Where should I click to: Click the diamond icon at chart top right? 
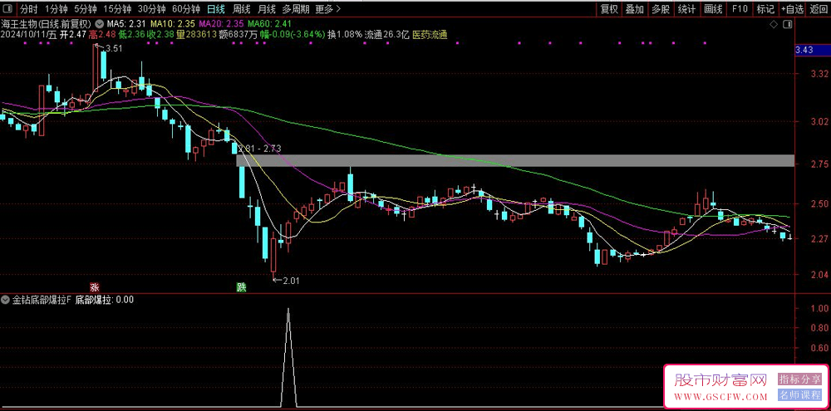[x=774, y=24]
